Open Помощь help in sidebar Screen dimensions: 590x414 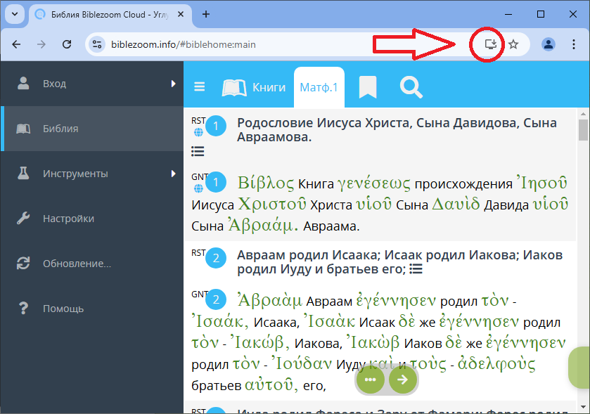92,309
